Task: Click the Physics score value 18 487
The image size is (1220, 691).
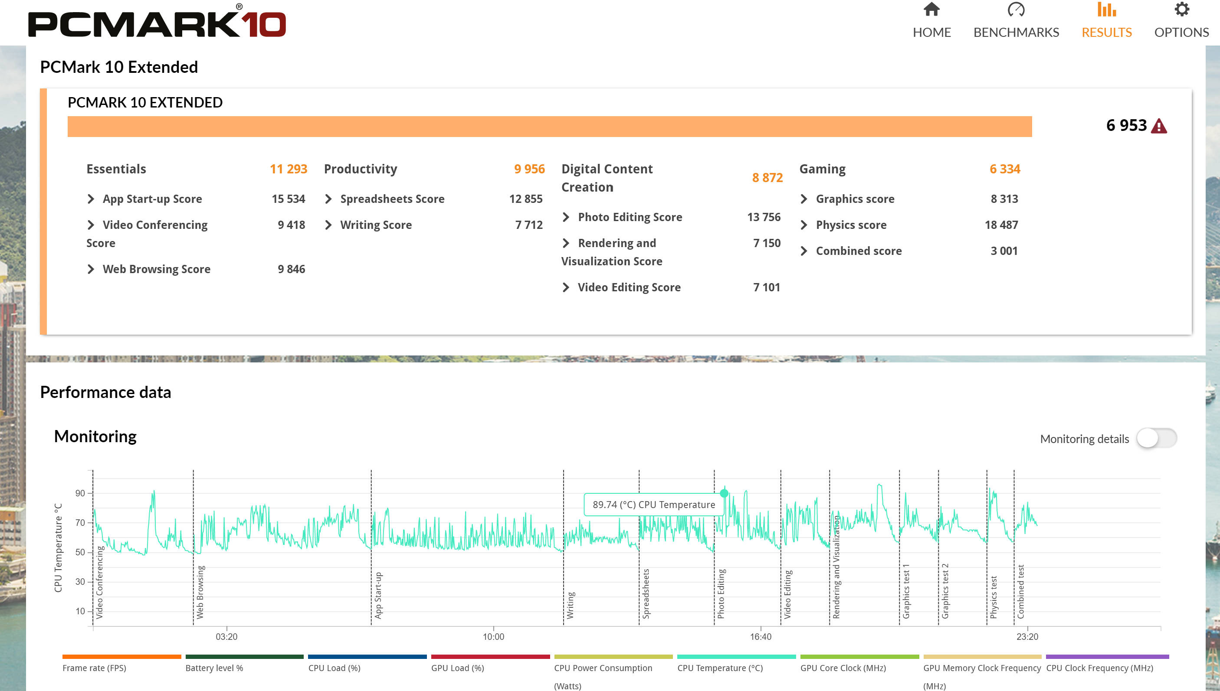Action: (1001, 225)
